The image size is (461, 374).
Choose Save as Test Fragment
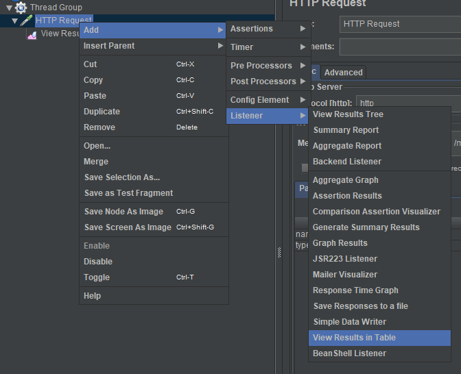[x=152, y=193]
